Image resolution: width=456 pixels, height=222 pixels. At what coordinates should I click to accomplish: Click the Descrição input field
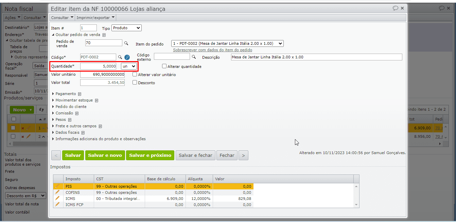click(316, 57)
